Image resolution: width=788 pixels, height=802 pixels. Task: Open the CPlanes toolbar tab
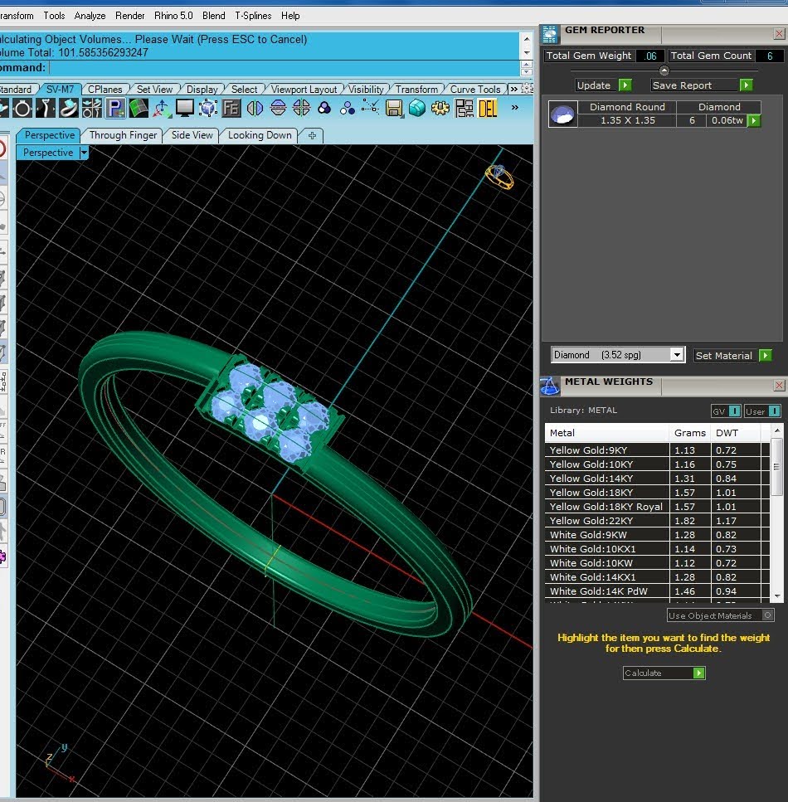click(105, 89)
